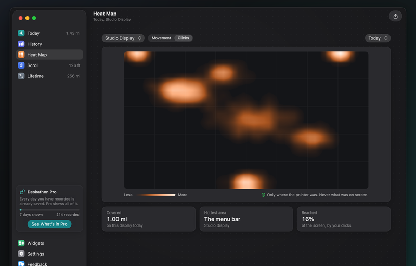The image size is (416, 266).
Task: Select the Heat Map sidebar item
Action: click(x=49, y=55)
